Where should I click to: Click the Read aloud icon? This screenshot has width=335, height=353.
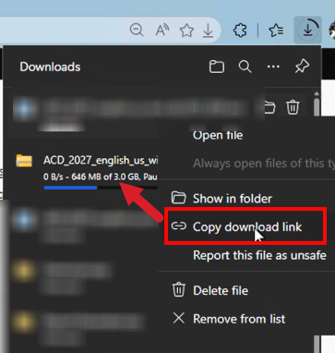click(x=162, y=30)
